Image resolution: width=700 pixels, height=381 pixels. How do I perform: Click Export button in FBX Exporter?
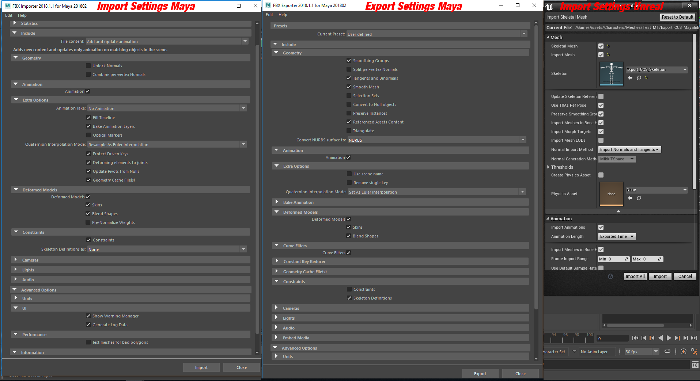[x=480, y=374]
